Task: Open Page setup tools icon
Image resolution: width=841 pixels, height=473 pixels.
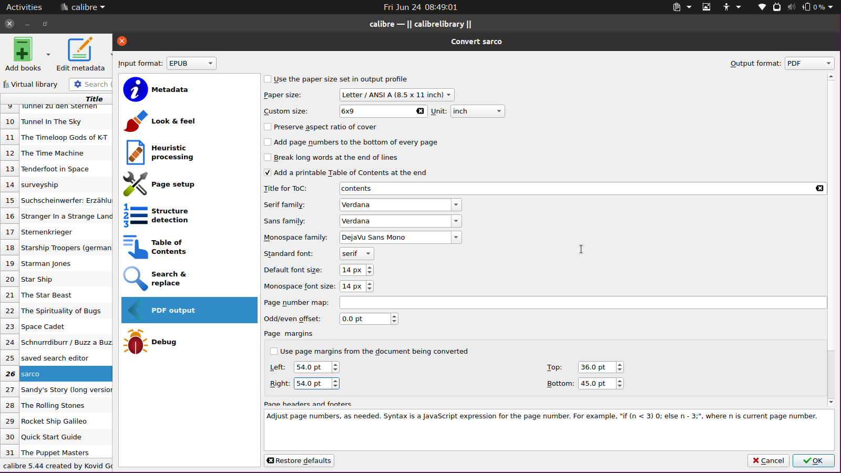Action: point(136,184)
